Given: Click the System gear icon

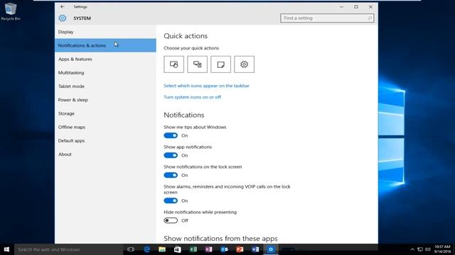Looking at the screenshot, I should pos(63,18).
